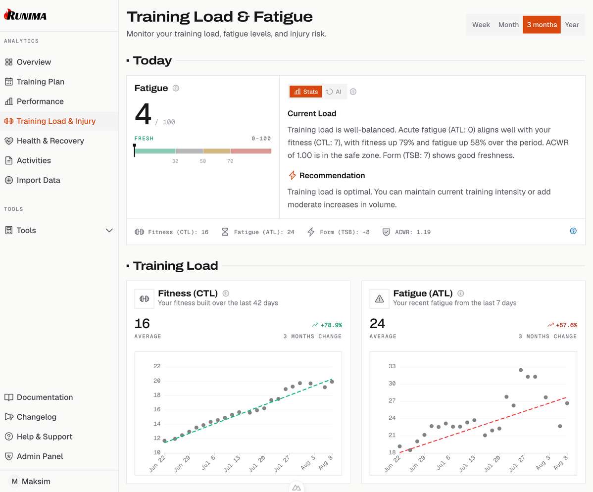Open the Overview page
The height and width of the screenshot is (492, 593).
(x=59, y=62)
